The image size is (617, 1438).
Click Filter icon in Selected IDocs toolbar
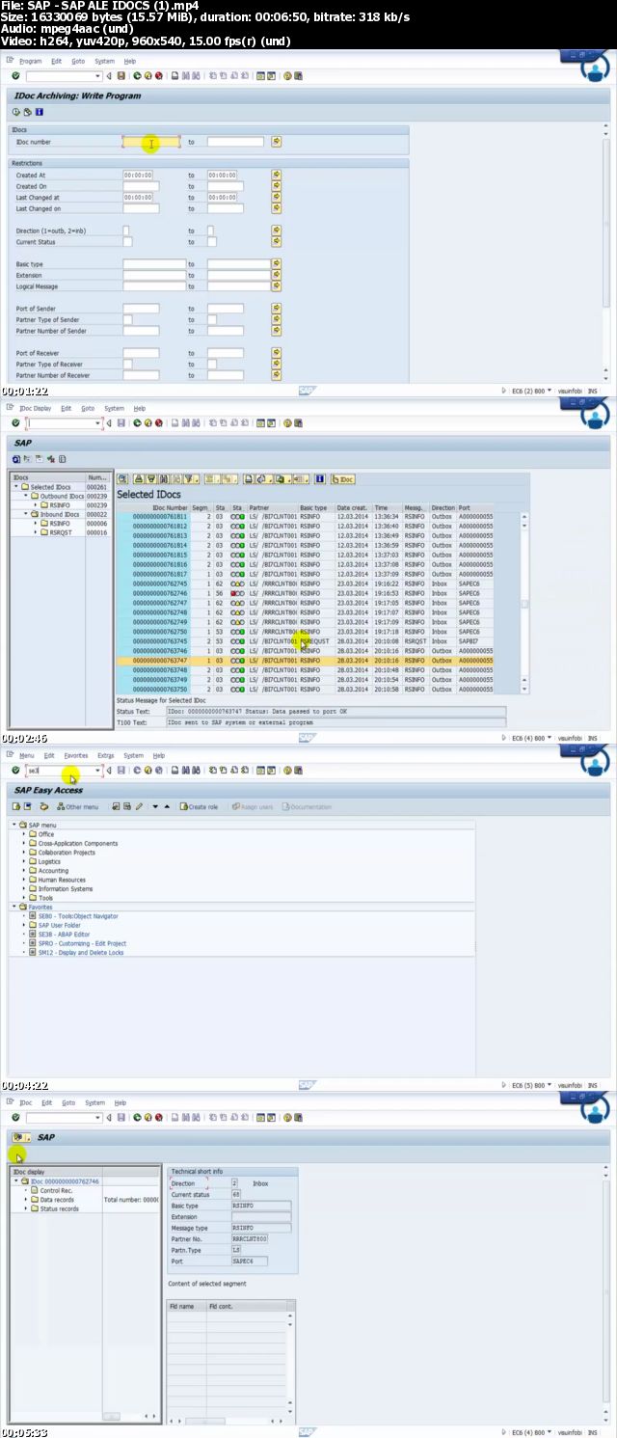(188, 478)
